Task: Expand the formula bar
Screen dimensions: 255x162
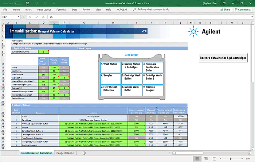Action: (251, 17)
